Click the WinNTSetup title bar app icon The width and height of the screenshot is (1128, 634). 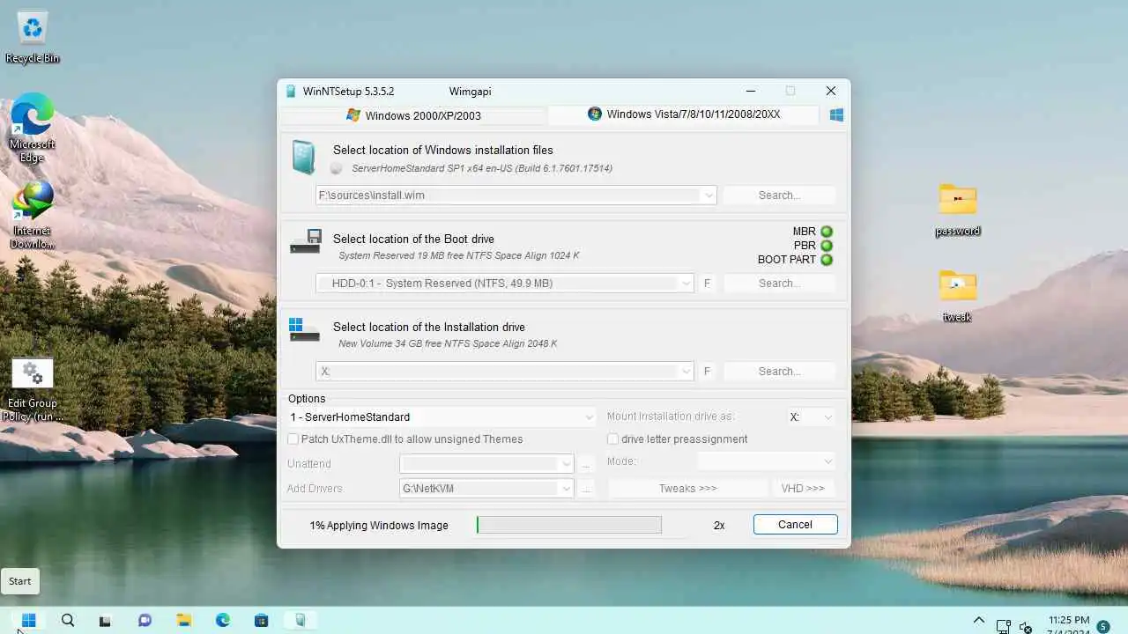[291, 91]
